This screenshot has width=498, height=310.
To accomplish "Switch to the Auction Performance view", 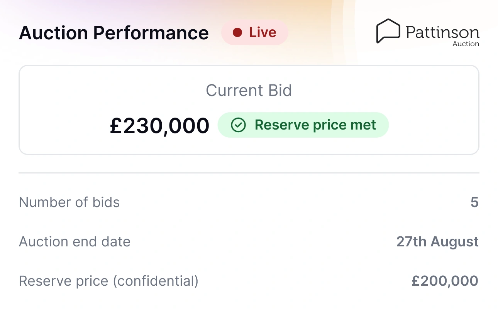I will click(x=113, y=33).
